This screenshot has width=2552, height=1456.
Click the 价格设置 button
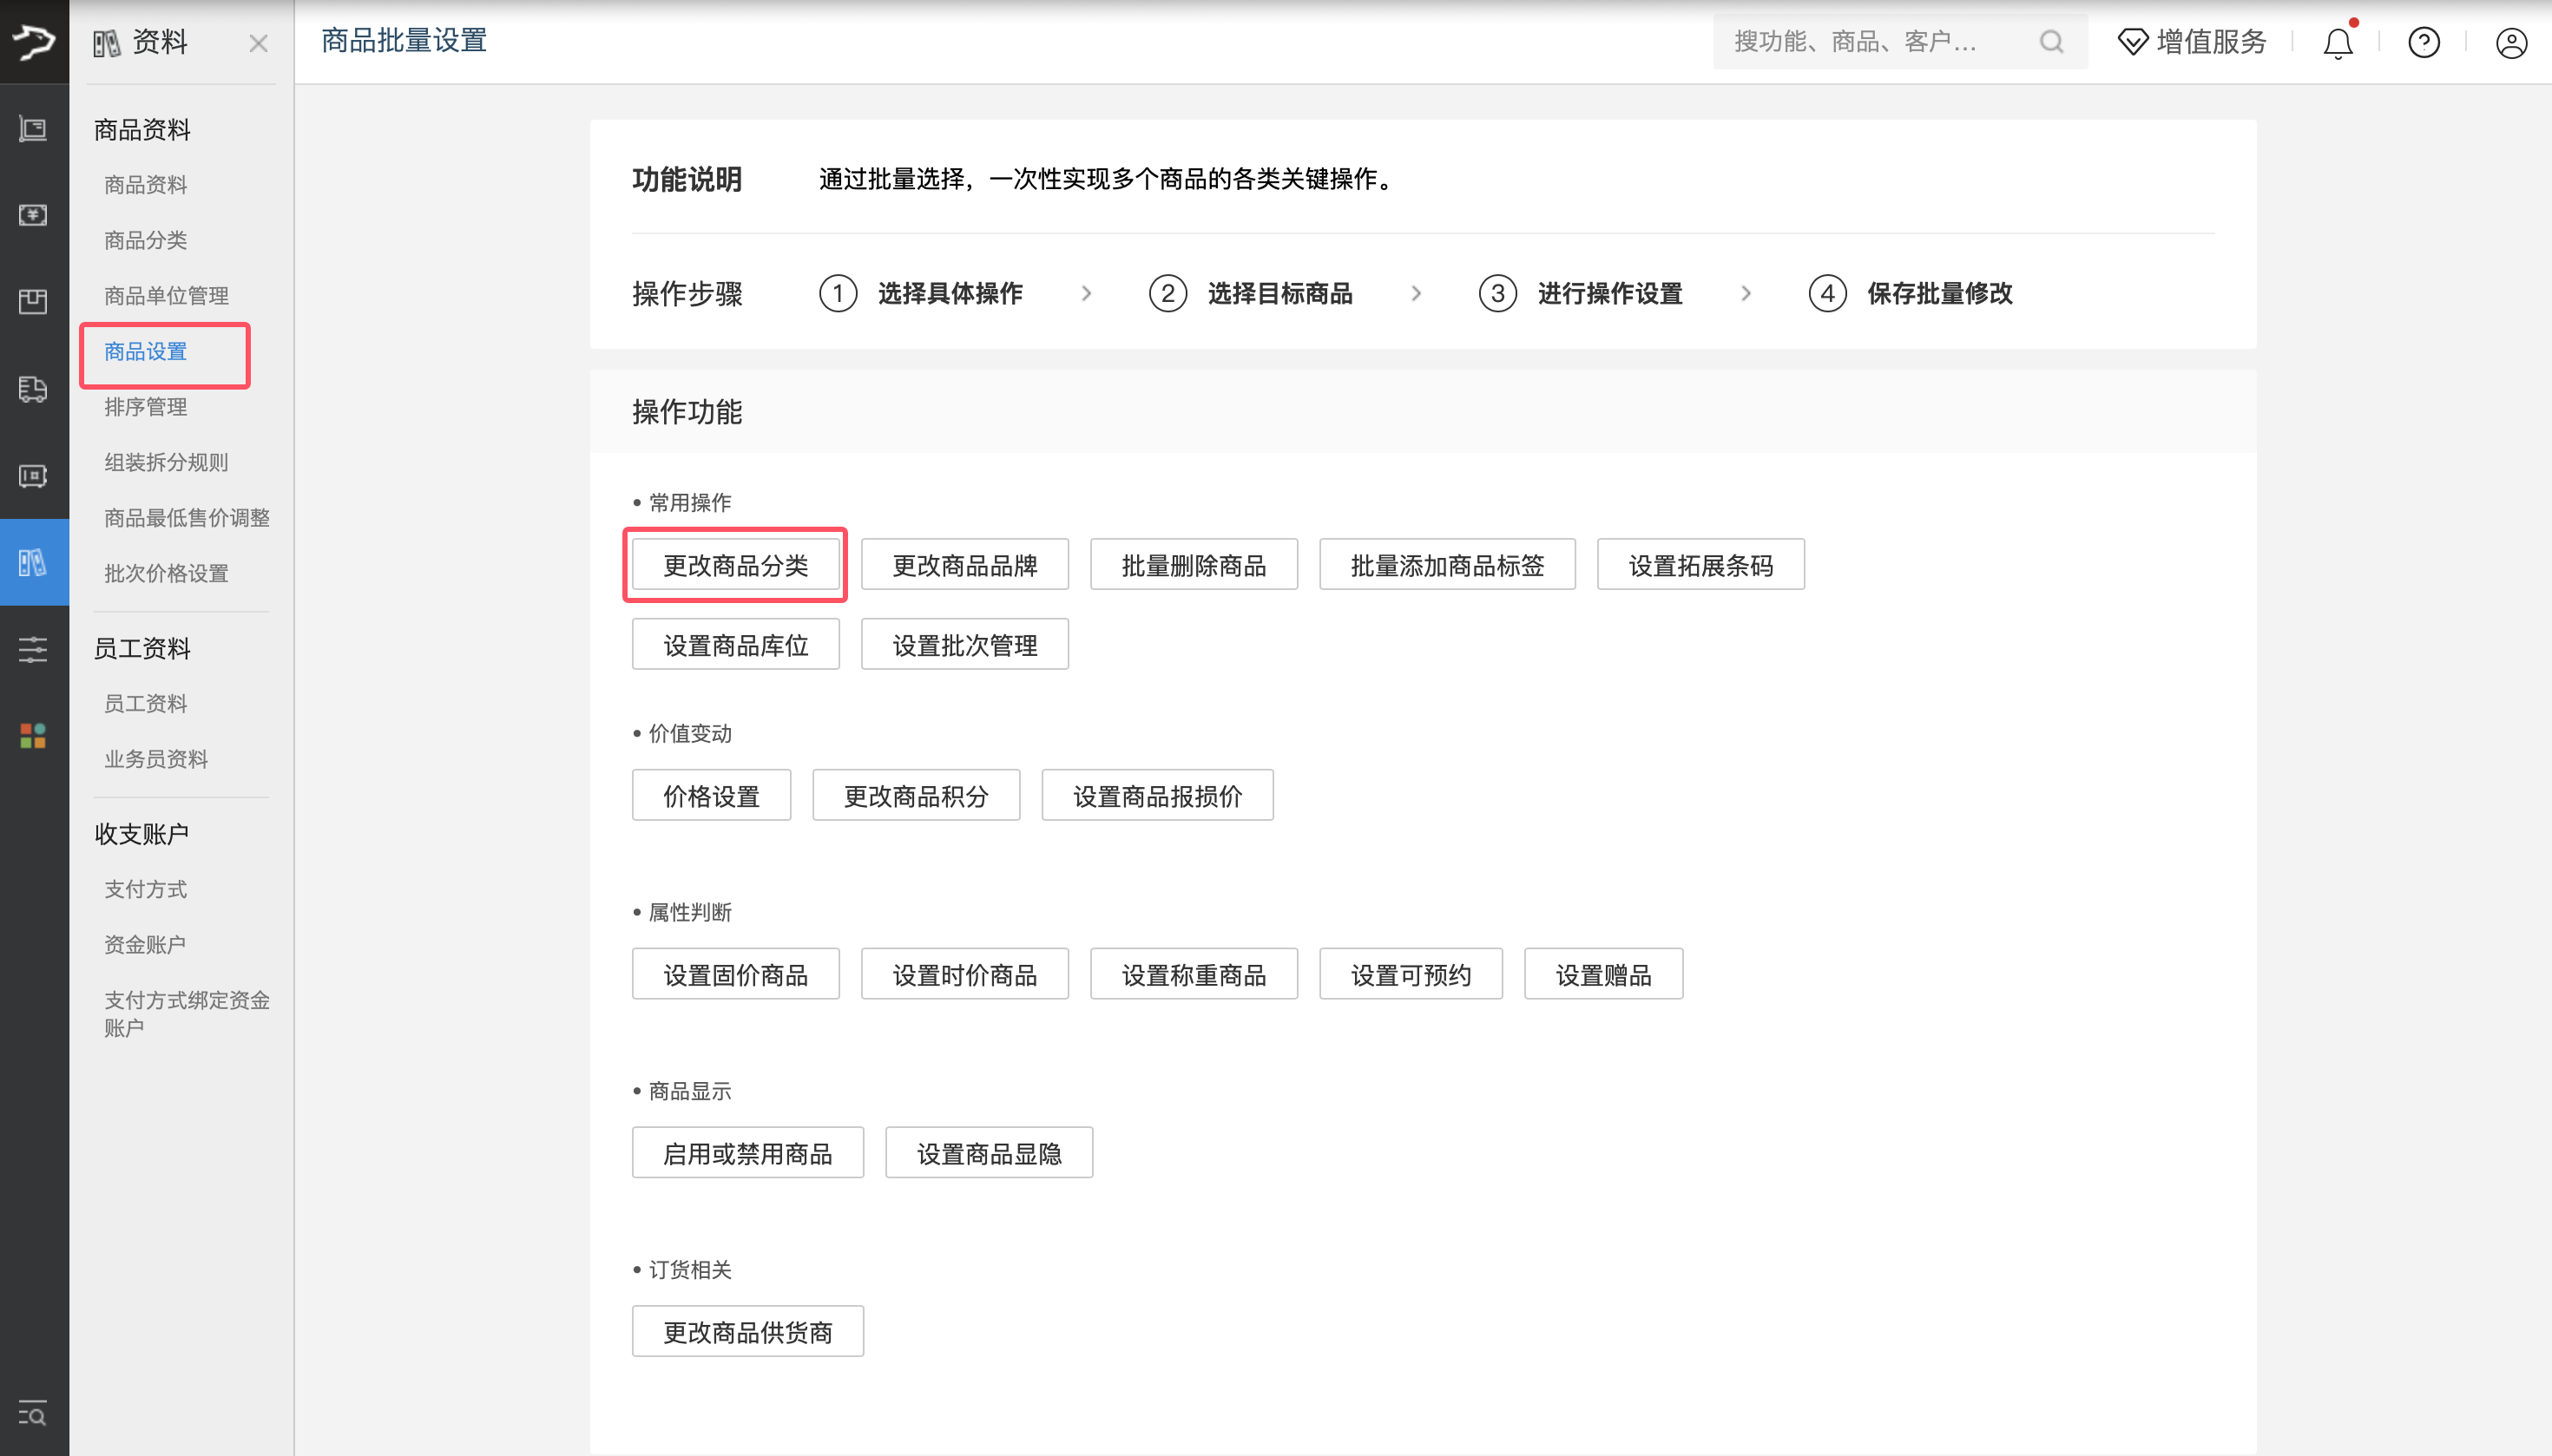711,796
